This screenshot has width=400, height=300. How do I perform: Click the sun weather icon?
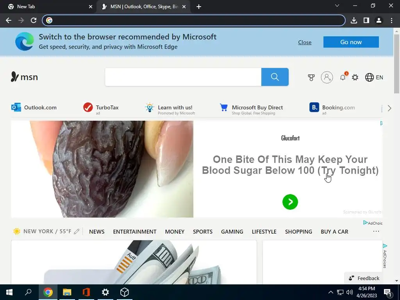point(16,231)
